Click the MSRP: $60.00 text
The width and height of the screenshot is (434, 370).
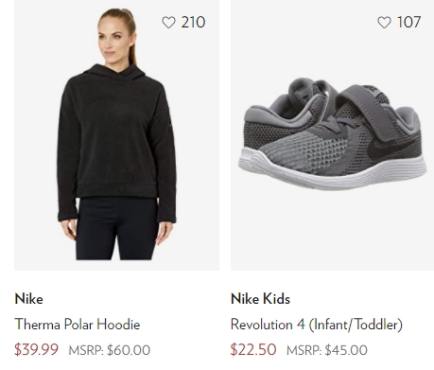(x=110, y=350)
